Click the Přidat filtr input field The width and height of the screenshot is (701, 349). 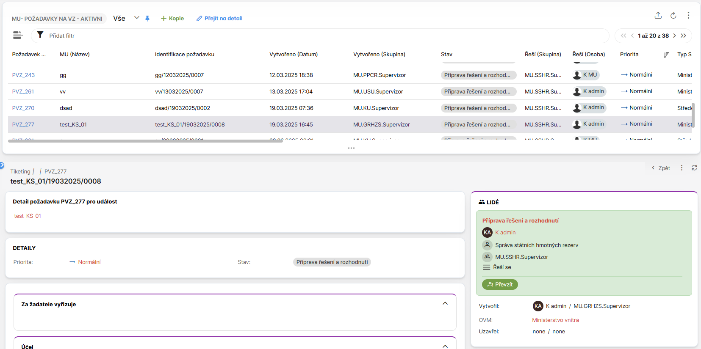(322, 36)
